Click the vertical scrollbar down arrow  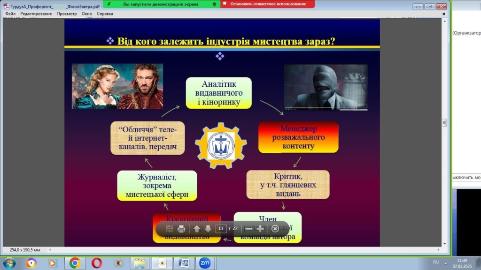click(444, 244)
